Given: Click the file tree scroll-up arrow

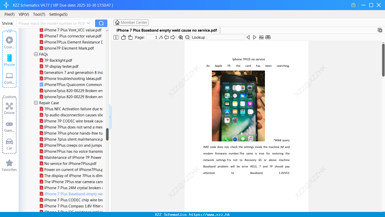Looking at the screenshot, I should pyautogui.click(x=107, y=30).
